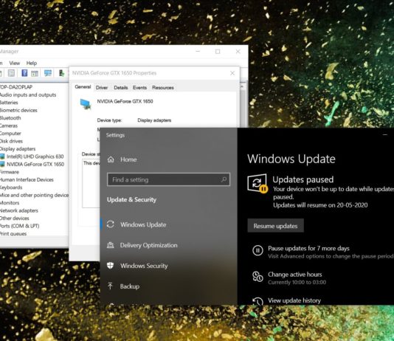Expand Human Interface Devices node
The width and height of the screenshot is (394, 341).
click(x=27, y=179)
